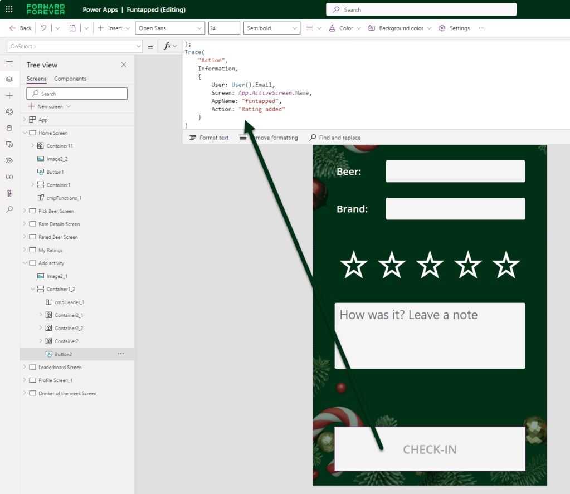Open the OnSelect property dropdown
Screen dimensions: 570x494
(75, 47)
